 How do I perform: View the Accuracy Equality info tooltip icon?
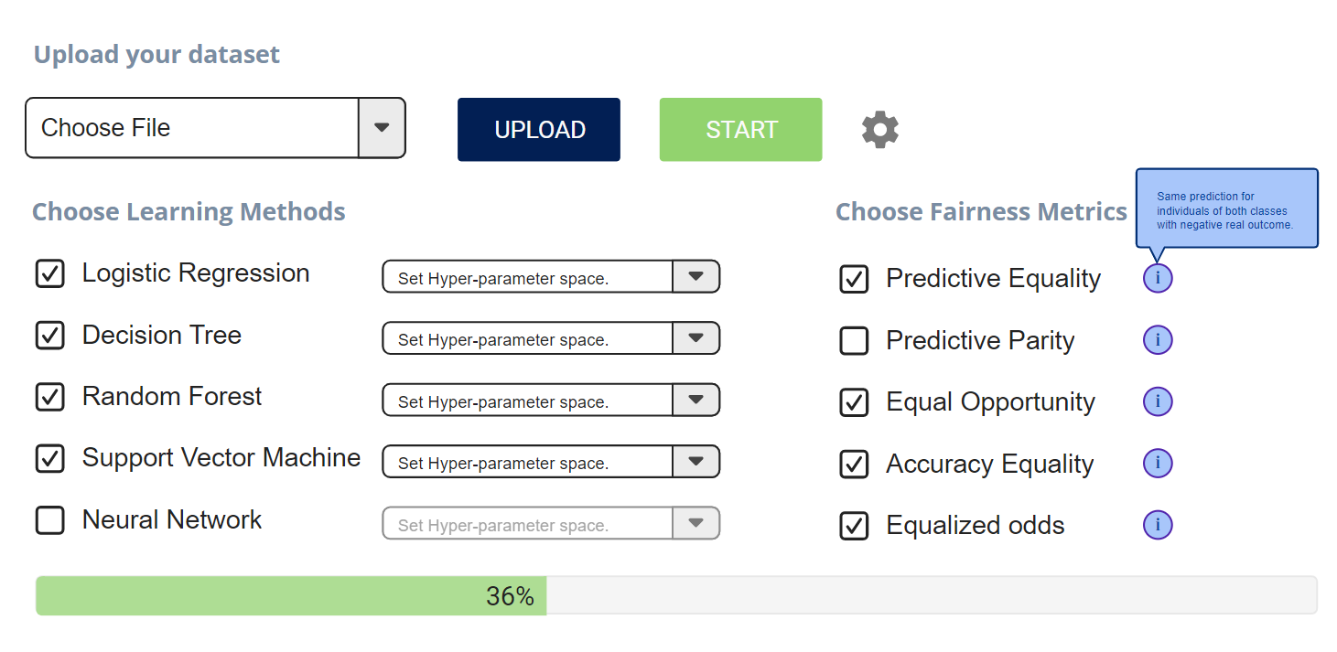click(1158, 464)
